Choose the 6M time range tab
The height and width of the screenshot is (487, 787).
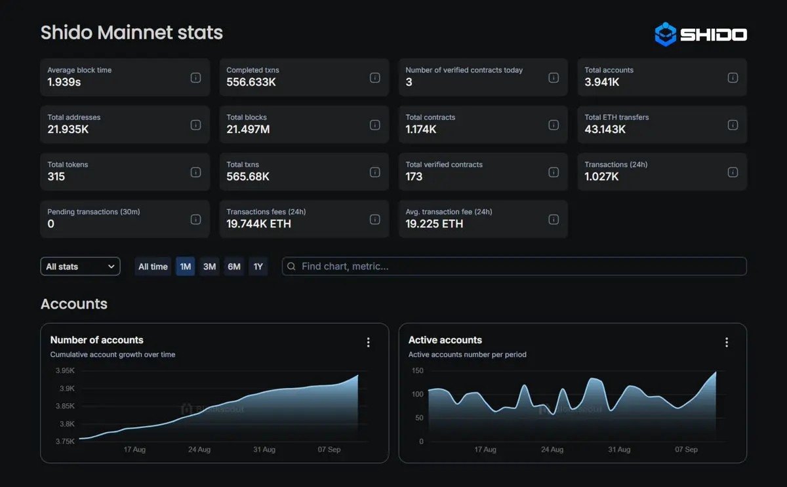tap(234, 266)
